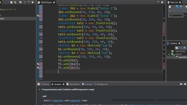Follow the Component parameter type link
Image resolution: width=187 pixels, height=105 pixels.
[75, 100]
